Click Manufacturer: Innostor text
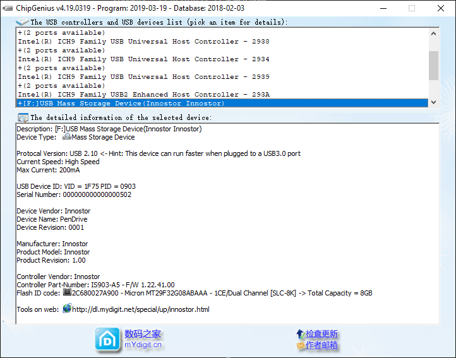The height and width of the screenshot is (358, 456). tap(52, 244)
